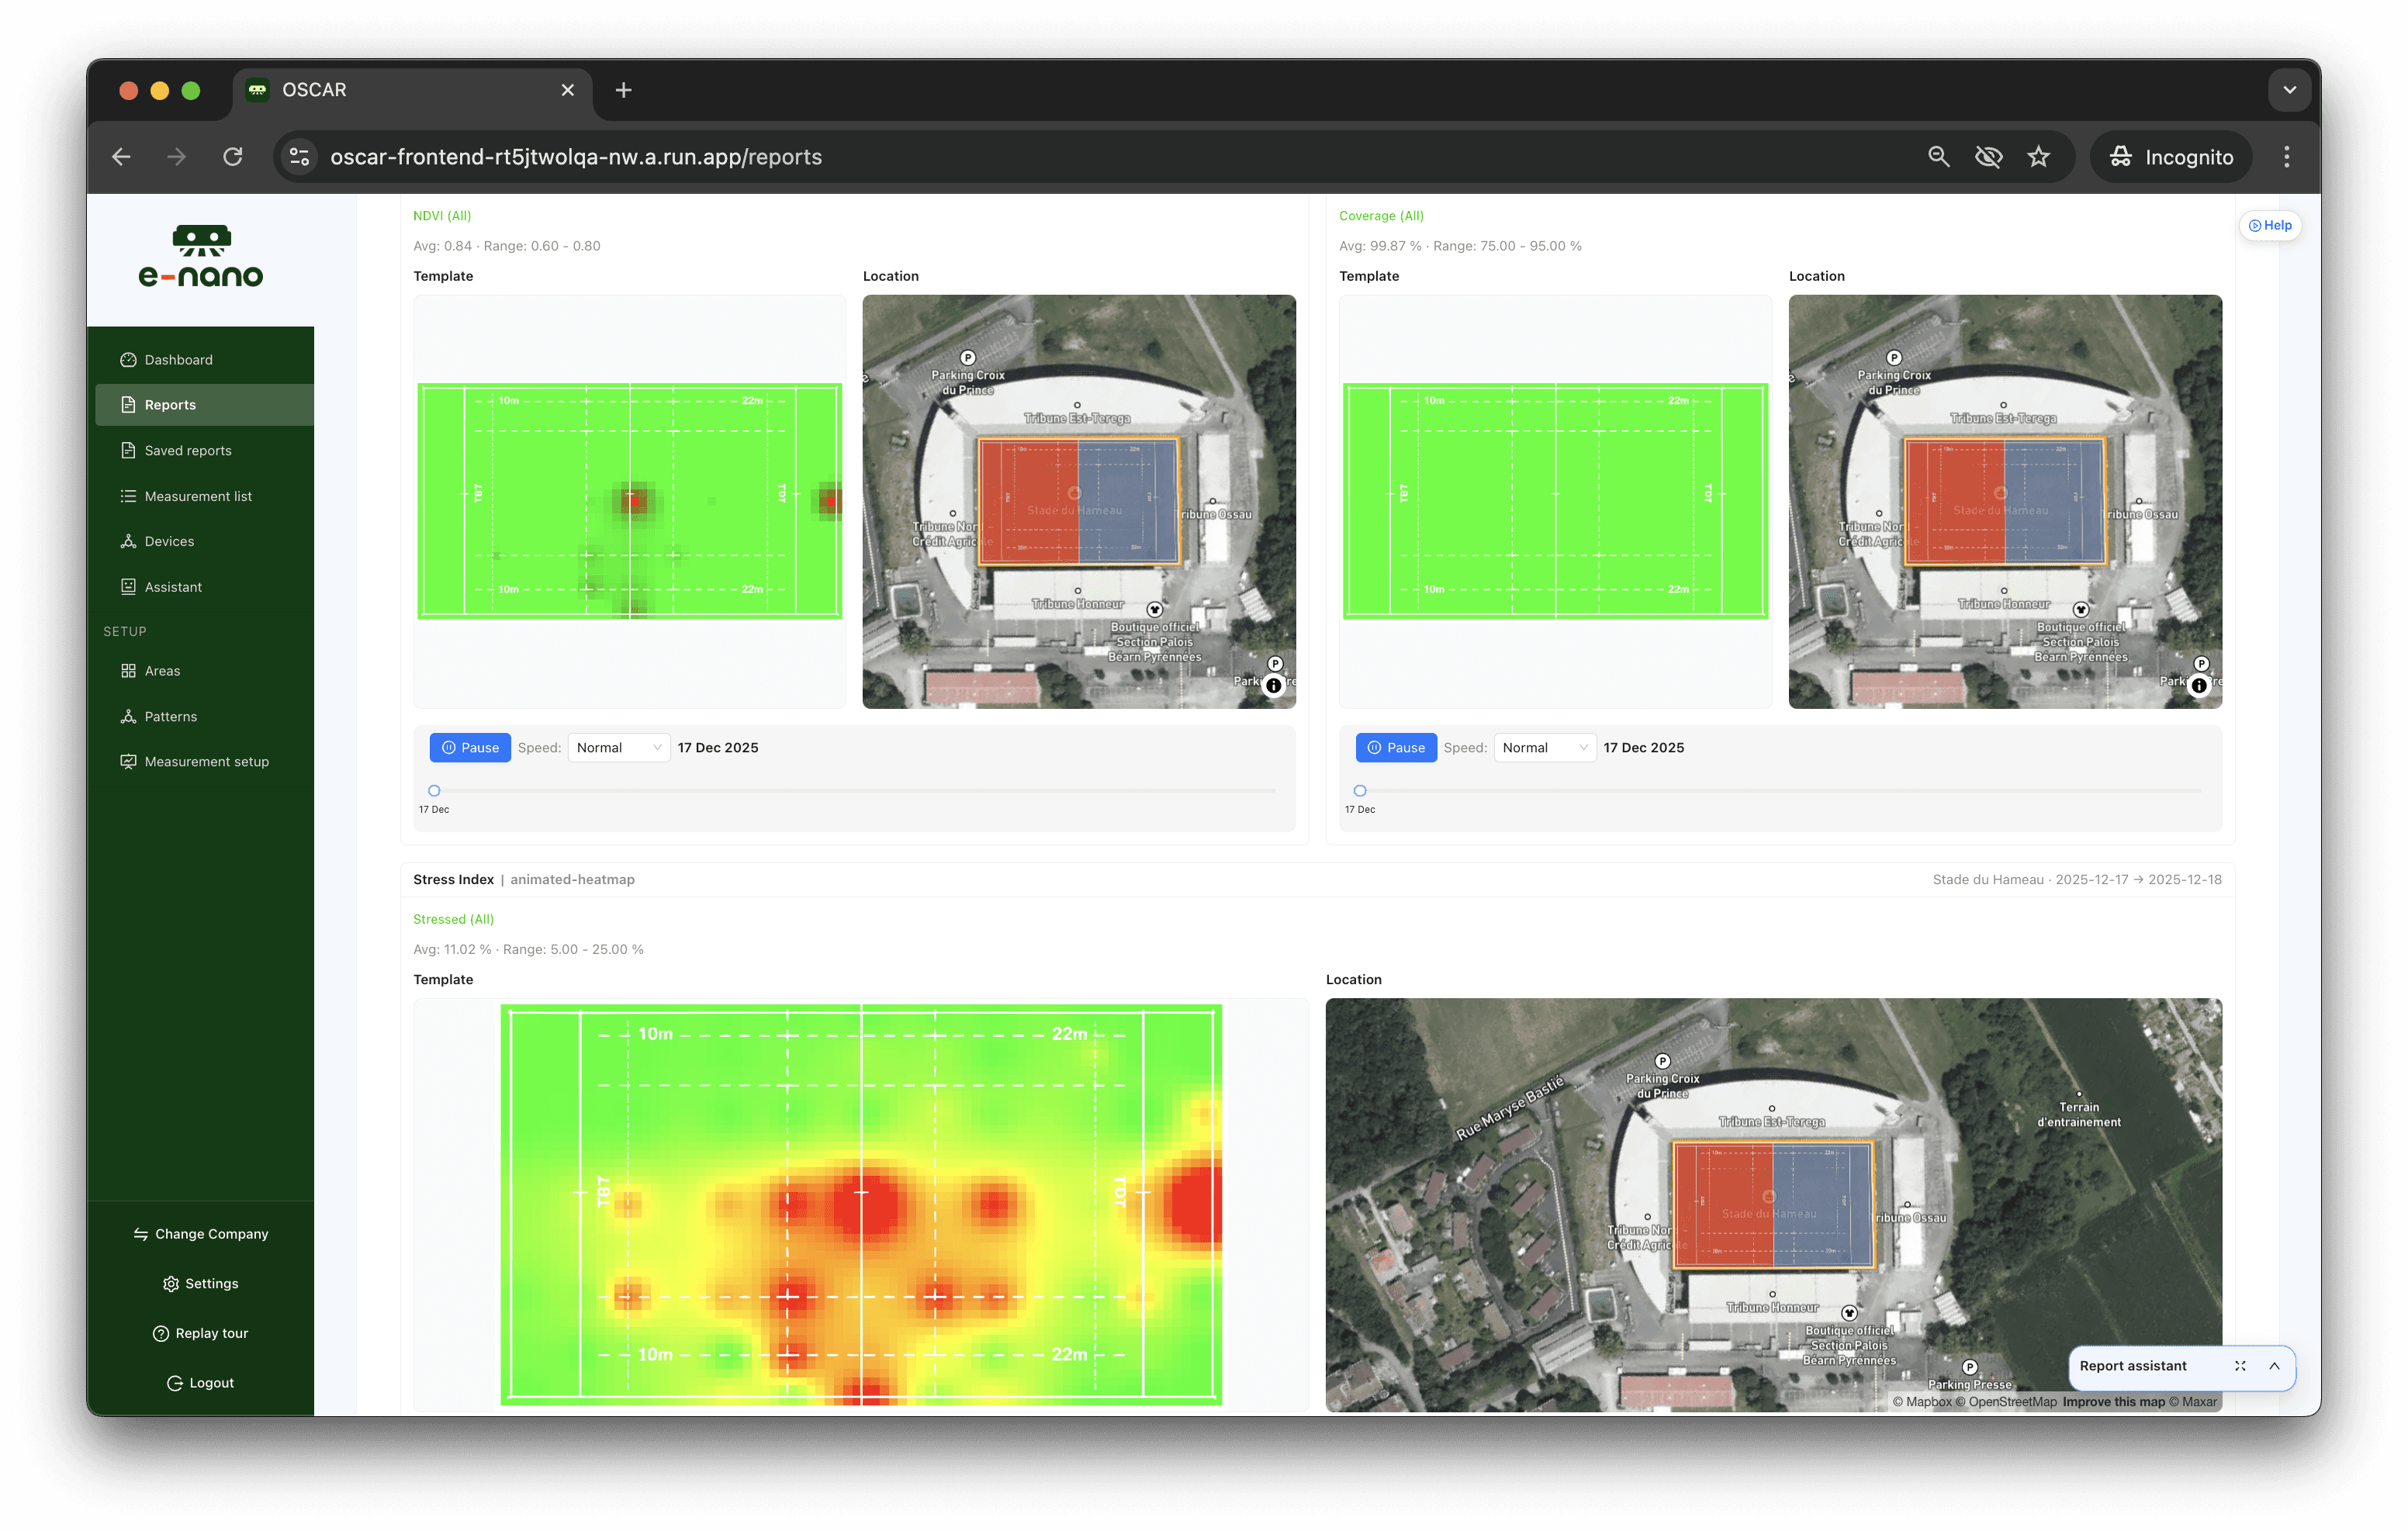Image resolution: width=2408 pixels, height=1531 pixels.
Task: Click map info icon on NDVI location map
Action: (x=1273, y=686)
